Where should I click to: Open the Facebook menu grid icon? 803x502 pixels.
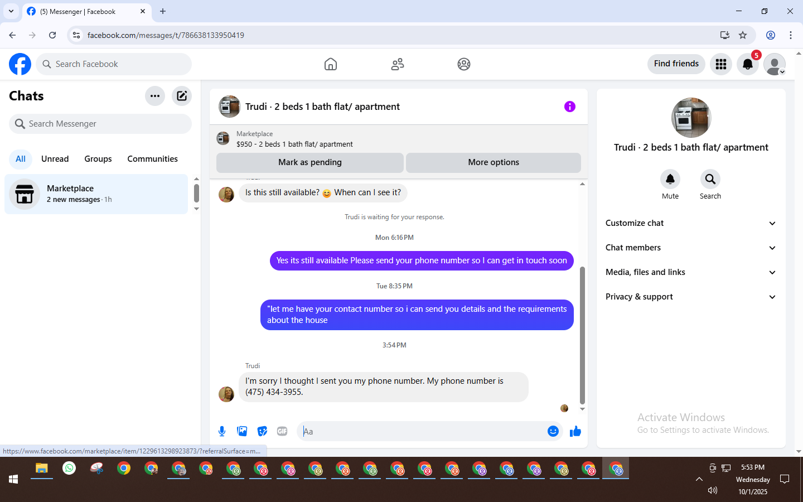721,64
